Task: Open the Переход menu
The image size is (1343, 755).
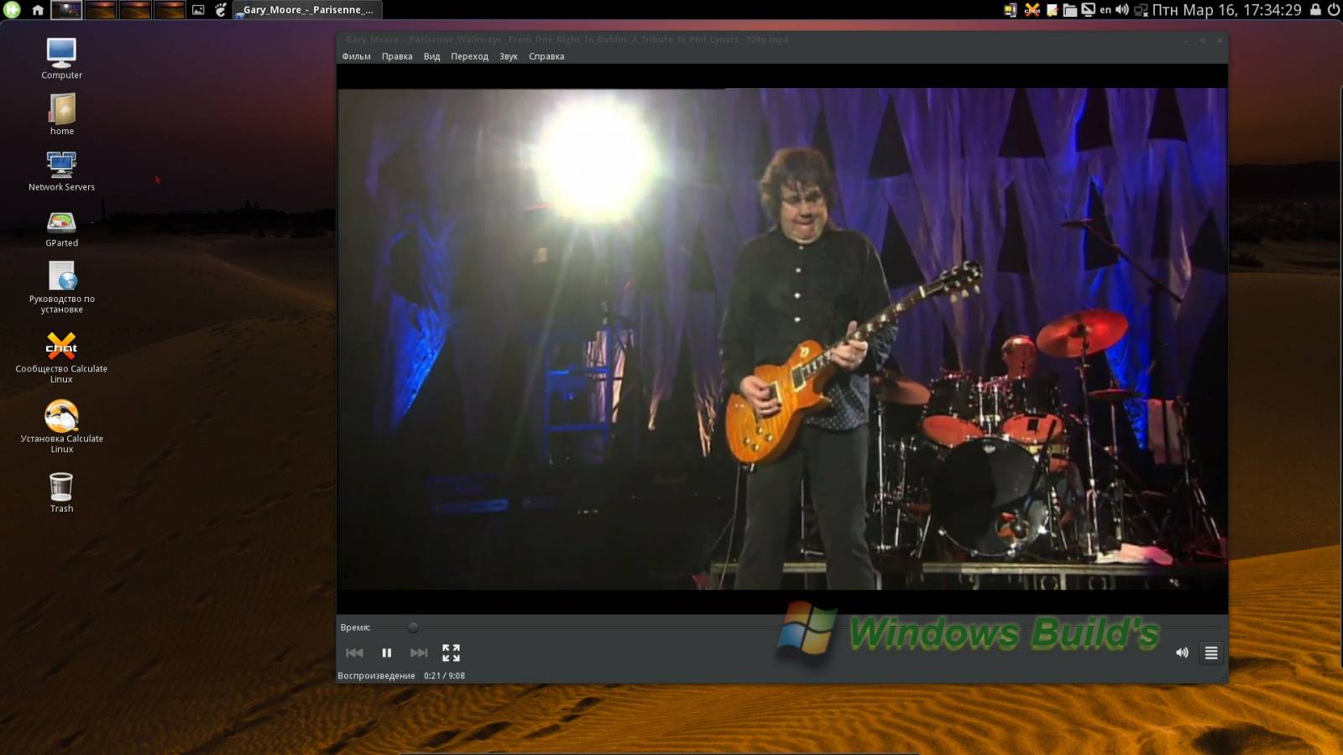Action: click(x=469, y=56)
